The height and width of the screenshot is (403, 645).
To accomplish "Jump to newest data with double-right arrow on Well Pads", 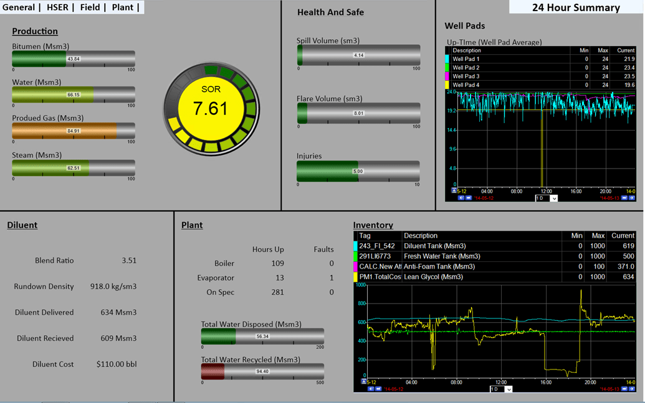I will 624,198.
